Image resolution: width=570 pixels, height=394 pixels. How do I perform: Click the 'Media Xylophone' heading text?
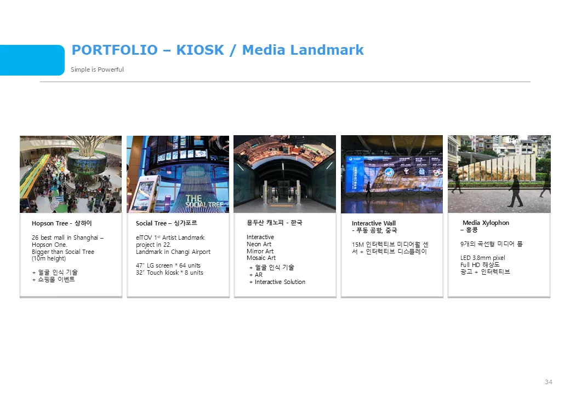click(x=486, y=223)
